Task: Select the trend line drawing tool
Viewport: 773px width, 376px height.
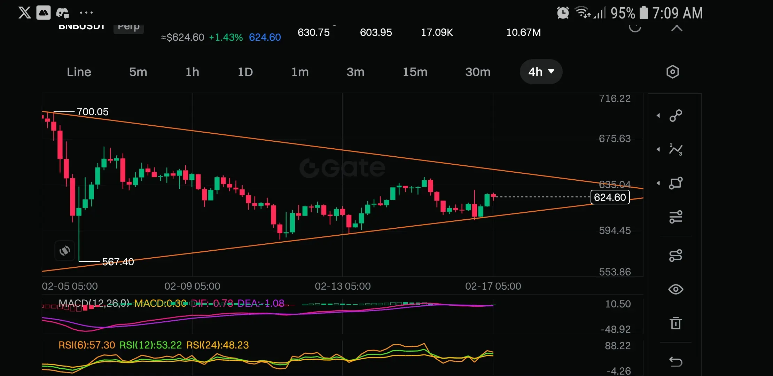Action: 676,116
